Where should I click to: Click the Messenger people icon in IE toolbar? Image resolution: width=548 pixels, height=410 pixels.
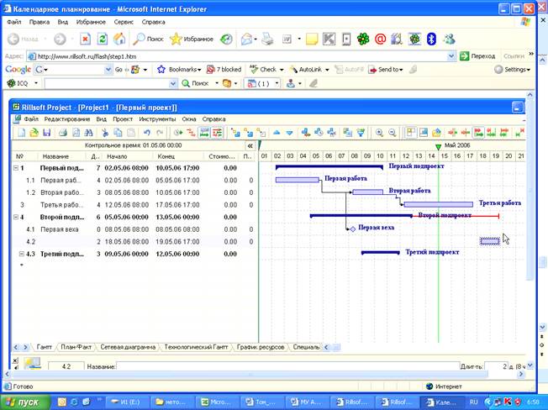(x=449, y=39)
